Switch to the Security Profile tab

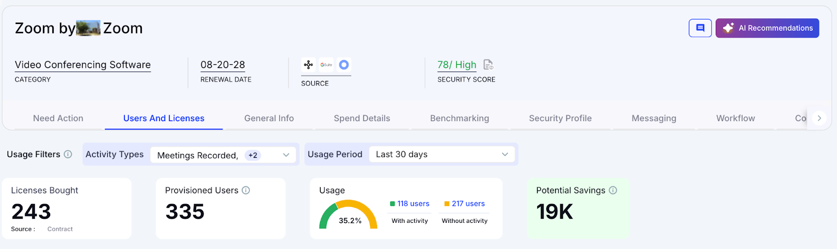(560, 118)
